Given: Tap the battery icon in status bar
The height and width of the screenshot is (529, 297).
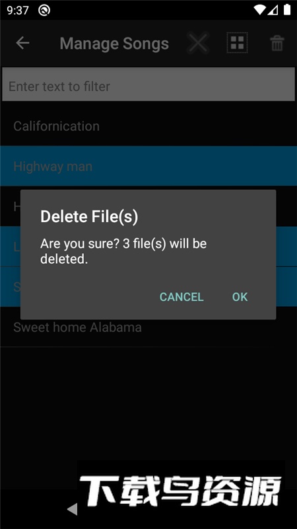Looking at the screenshot, I should coord(287,10).
